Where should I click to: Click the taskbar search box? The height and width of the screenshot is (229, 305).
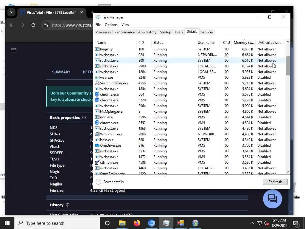[57, 223]
